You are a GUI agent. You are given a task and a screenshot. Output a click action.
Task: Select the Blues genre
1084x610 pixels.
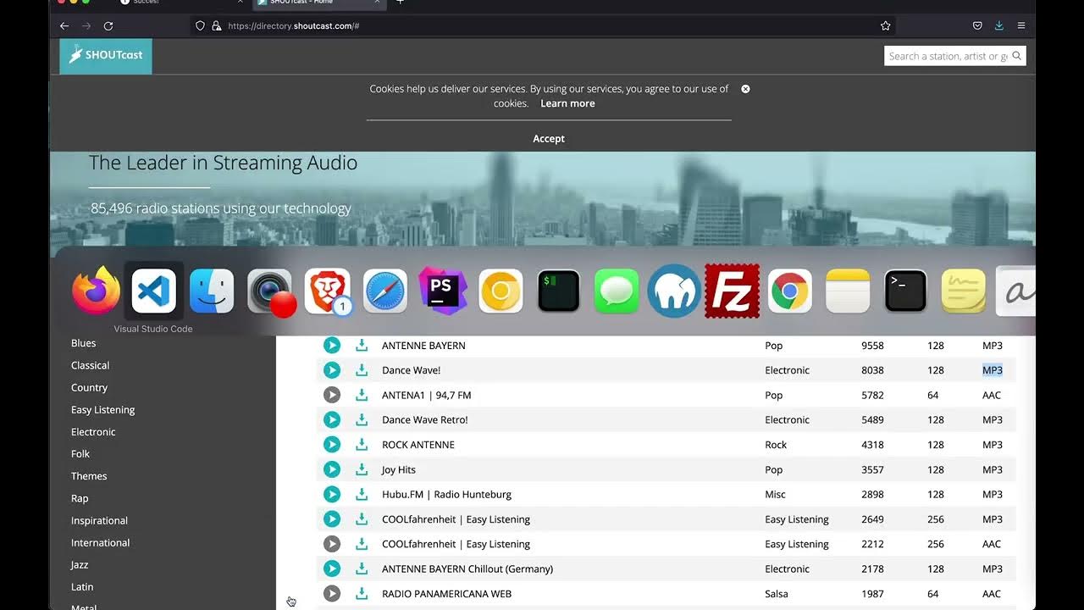coord(83,343)
